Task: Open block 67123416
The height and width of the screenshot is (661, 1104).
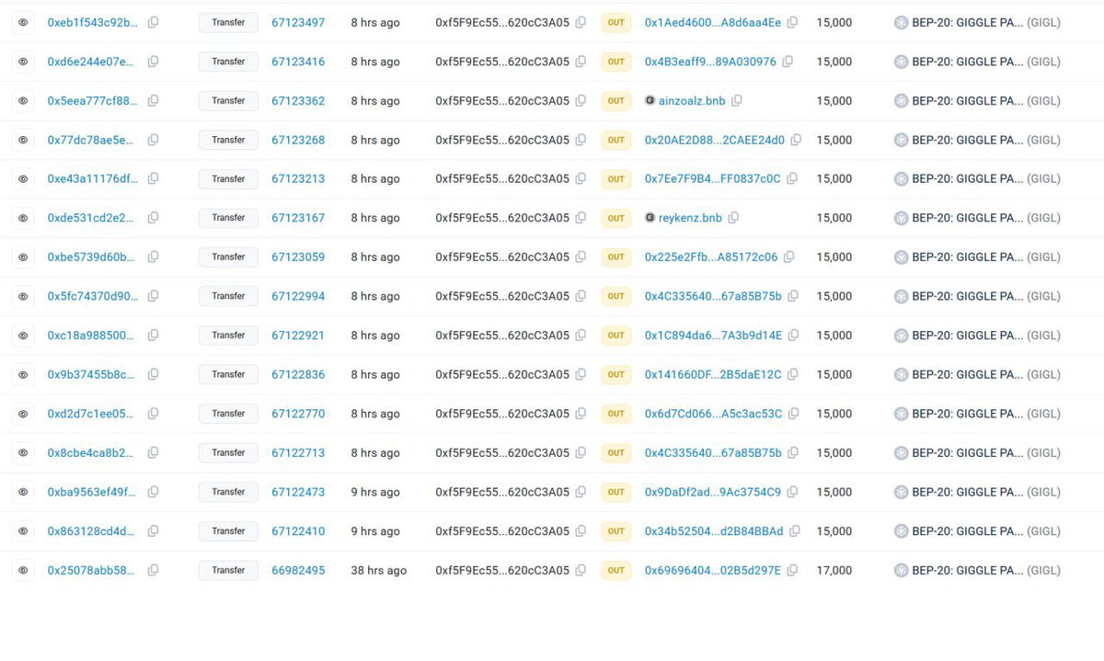Action: coord(298,62)
